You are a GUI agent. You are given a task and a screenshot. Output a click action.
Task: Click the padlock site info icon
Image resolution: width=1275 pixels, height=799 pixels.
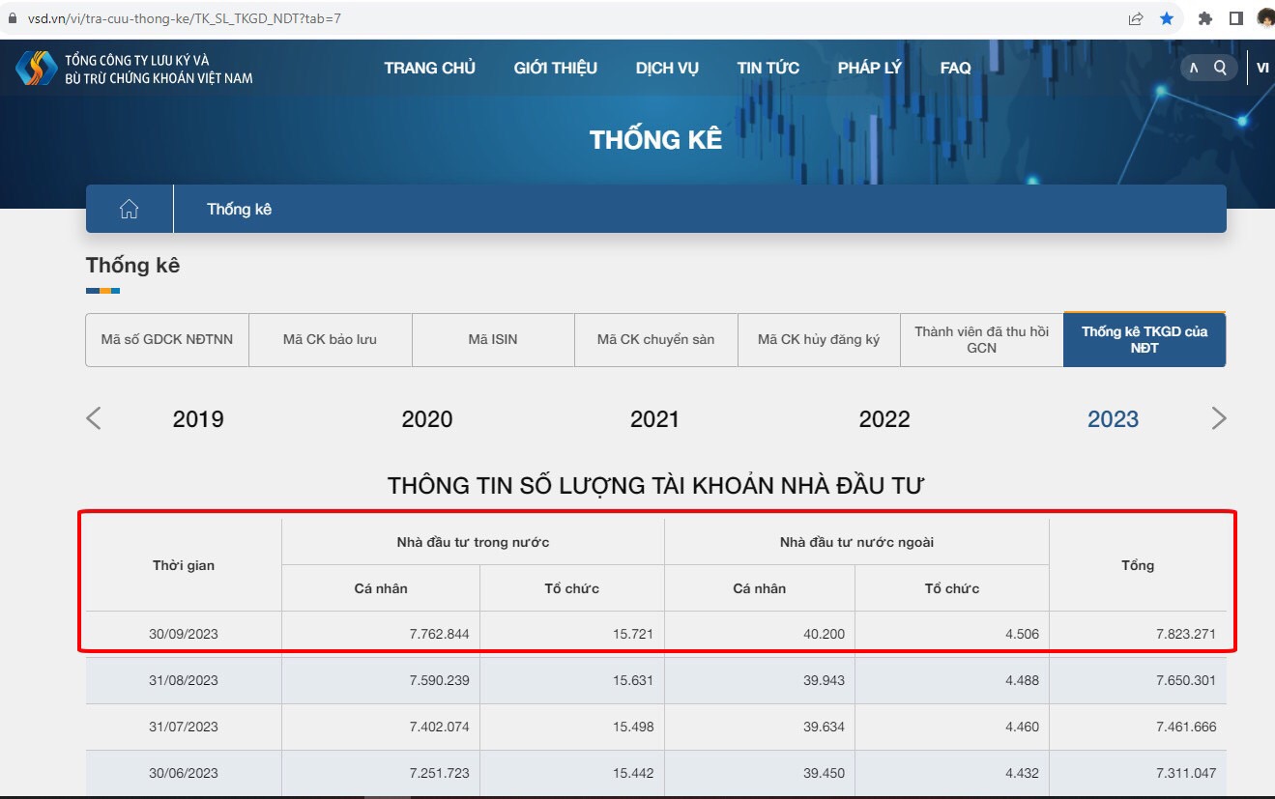tap(12, 18)
